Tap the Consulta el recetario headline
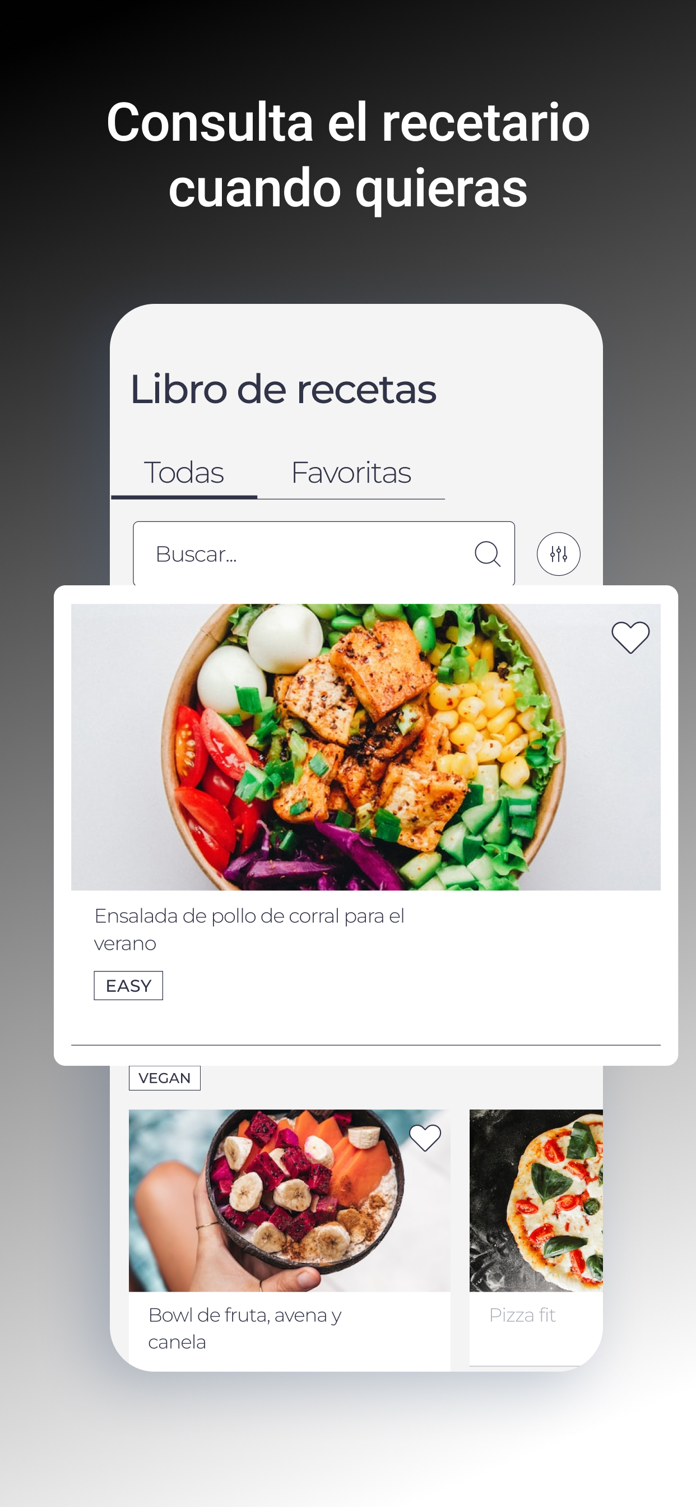Image resolution: width=696 pixels, height=1507 pixels. pyautogui.click(x=348, y=154)
